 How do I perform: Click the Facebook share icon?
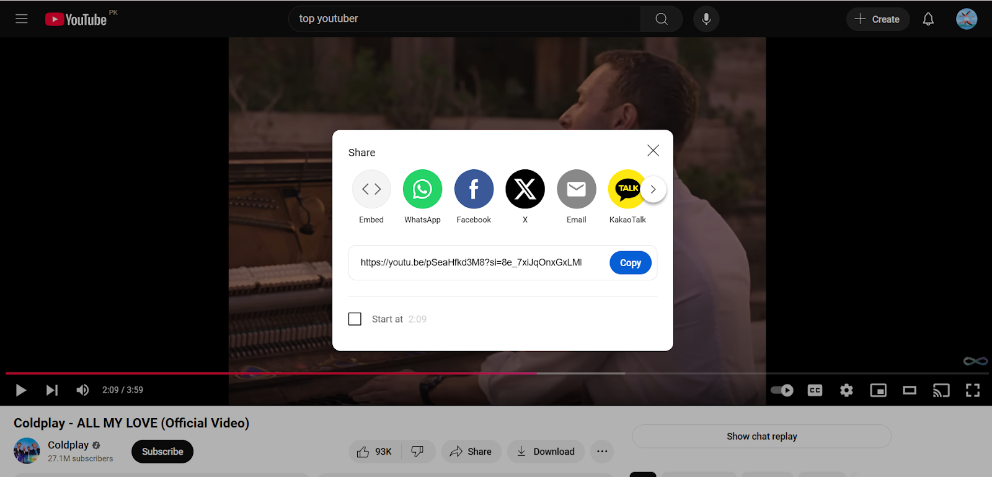pyautogui.click(x=474, y=189)
